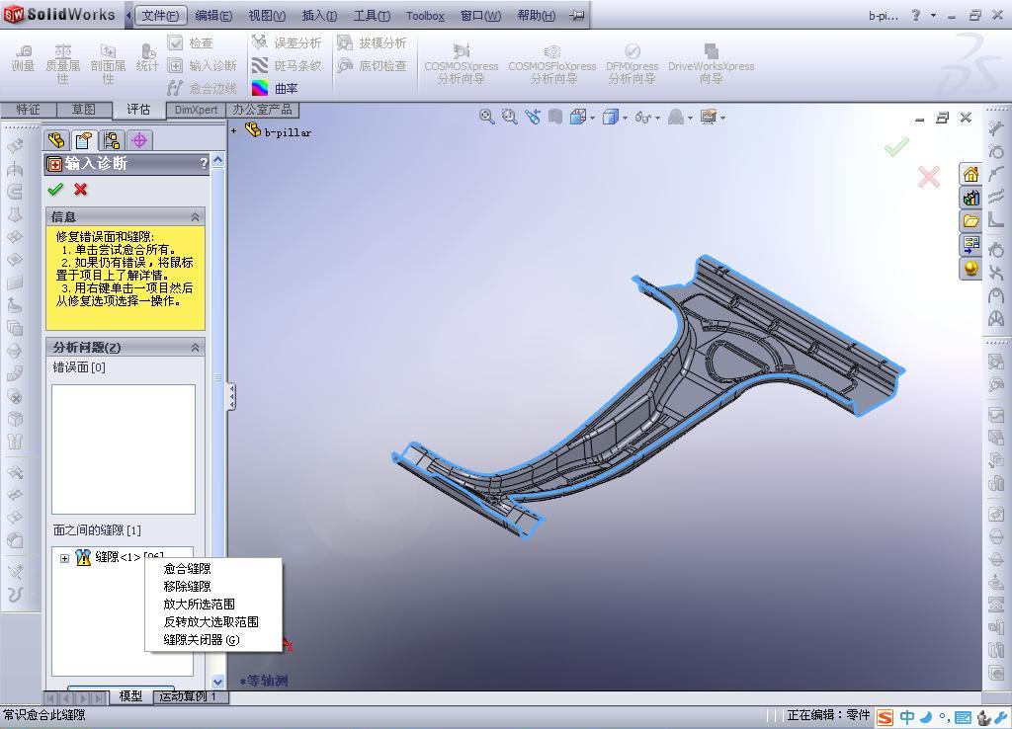Image resolution: width=1012 pixels, height=729 pixels.
Task: Switch to PropertyManager tab icon
Action: (84, 140)
